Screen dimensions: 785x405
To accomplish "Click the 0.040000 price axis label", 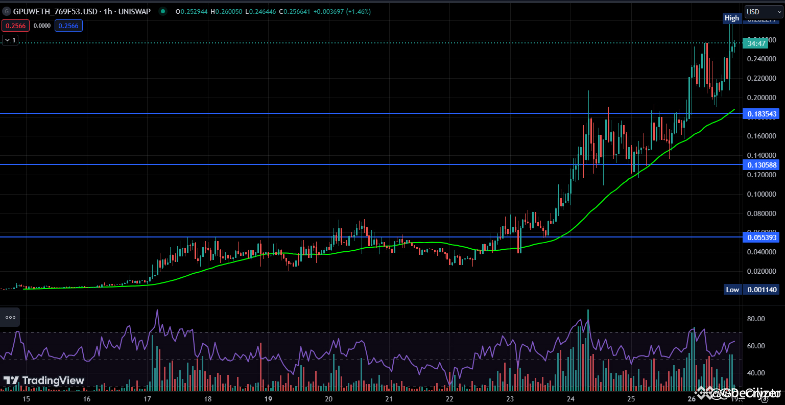I will click(762, 252).
